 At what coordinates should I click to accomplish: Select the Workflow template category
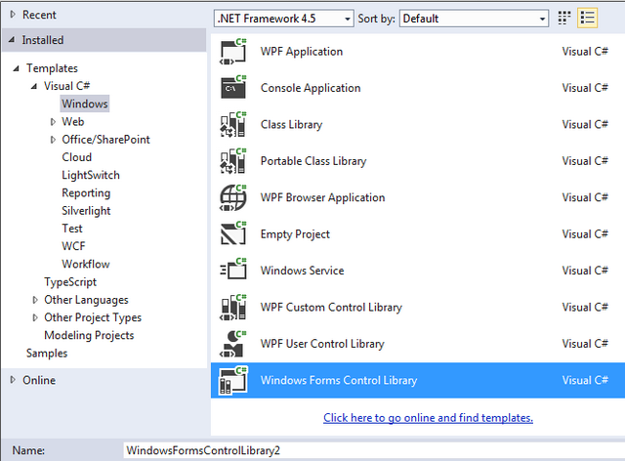click(86, 264)
